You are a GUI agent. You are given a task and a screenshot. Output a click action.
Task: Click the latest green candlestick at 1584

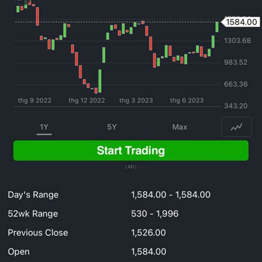[217, 27]
